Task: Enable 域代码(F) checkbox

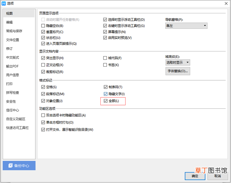Action: 105,58
